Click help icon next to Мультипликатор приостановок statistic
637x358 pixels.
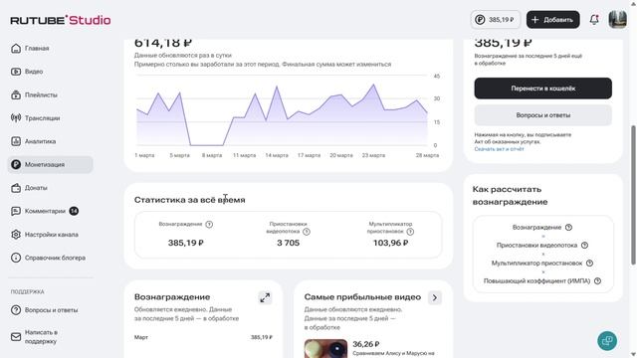point(410,232)
